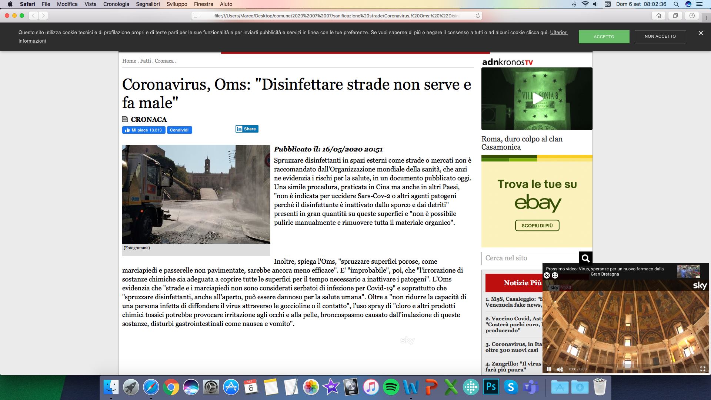
Task: Click the NON ACCETTO button
Action: click(660, 36)
